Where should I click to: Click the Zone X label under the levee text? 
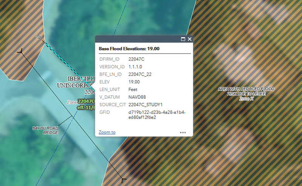click(247, 99)
